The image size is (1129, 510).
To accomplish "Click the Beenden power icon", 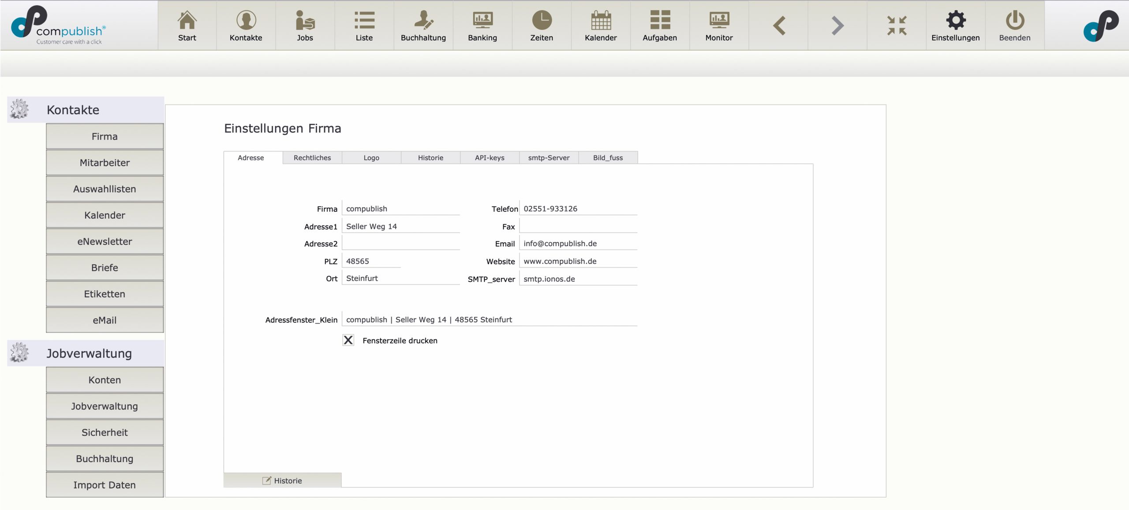I will click(x=1015, y=26).
